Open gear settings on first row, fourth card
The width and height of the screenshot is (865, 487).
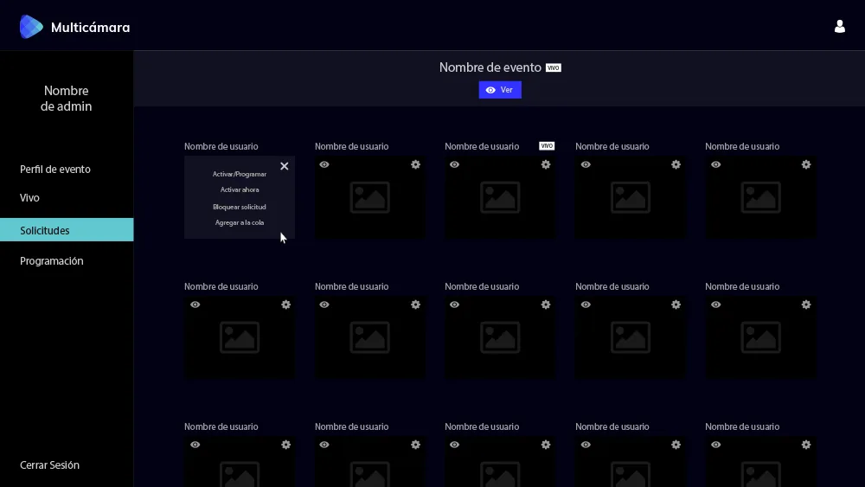pyautogui.click(x=676, y=164)
